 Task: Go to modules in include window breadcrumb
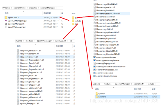(108, 84)
